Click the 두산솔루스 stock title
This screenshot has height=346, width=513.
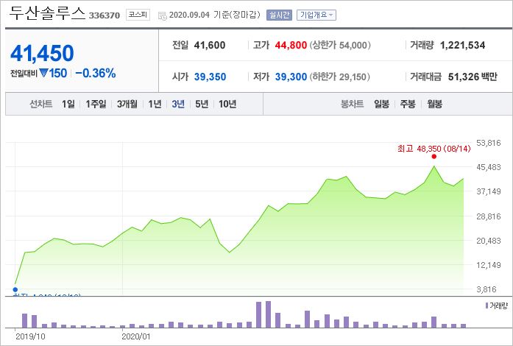pos(47,13)
